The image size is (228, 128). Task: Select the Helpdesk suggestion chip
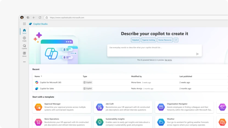[x=136, y=40]
